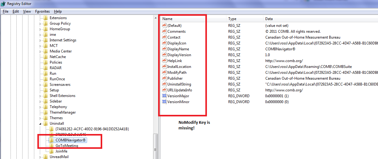Click the NetCache folder icon
The height and width of the screenshot is (159, 378).
[46, 57]
